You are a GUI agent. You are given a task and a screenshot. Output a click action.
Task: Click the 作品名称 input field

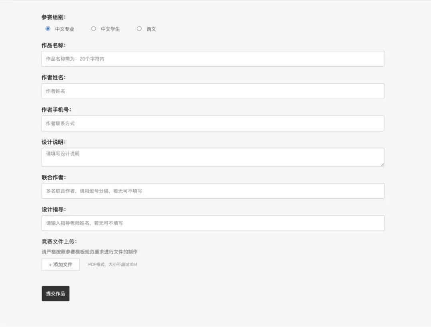click(x=213, y=59)
